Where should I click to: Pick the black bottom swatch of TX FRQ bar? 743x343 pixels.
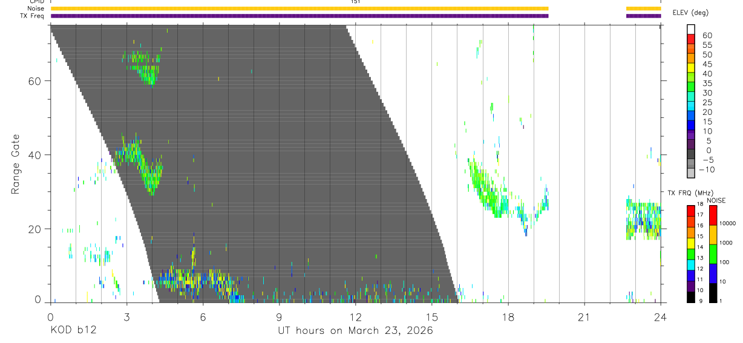(x=691, y=297)
